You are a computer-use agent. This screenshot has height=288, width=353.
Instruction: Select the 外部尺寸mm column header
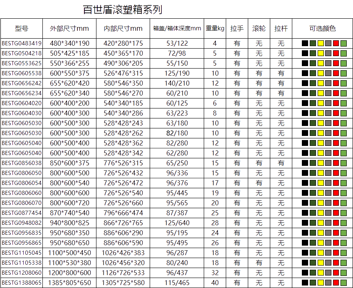tap(69, 29)
